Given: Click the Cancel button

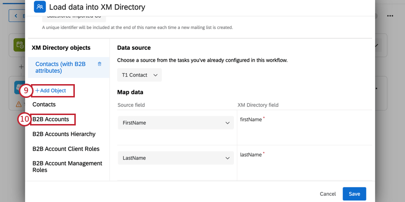Looking at the screenshot, I should pos(328,194).
